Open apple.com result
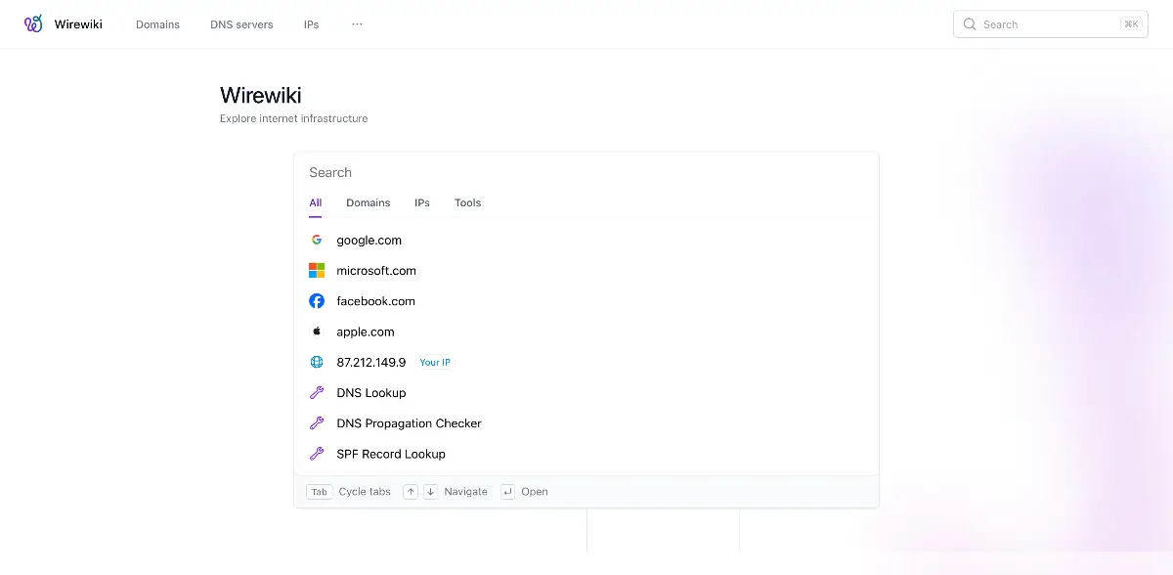Image resolution: width=1173 pixels, height=575 pixels. coord(586,332)
